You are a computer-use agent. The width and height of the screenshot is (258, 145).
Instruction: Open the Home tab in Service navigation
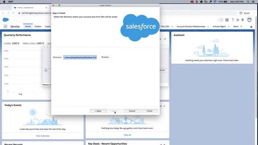28,27
